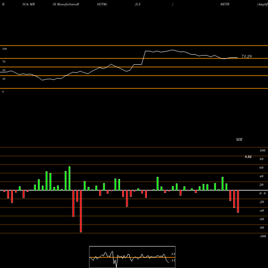Image resolution: width=268 pixels, height=268 pixels.
Task: Click the last red bar at right end
Action: (238, 202)
